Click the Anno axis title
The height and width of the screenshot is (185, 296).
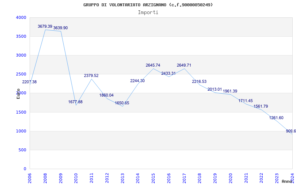pyautogui.click(x=287, y=181)
